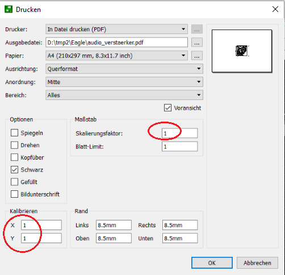
Task: Click the Blatt-Limit input field
Action: coord(179,147)
